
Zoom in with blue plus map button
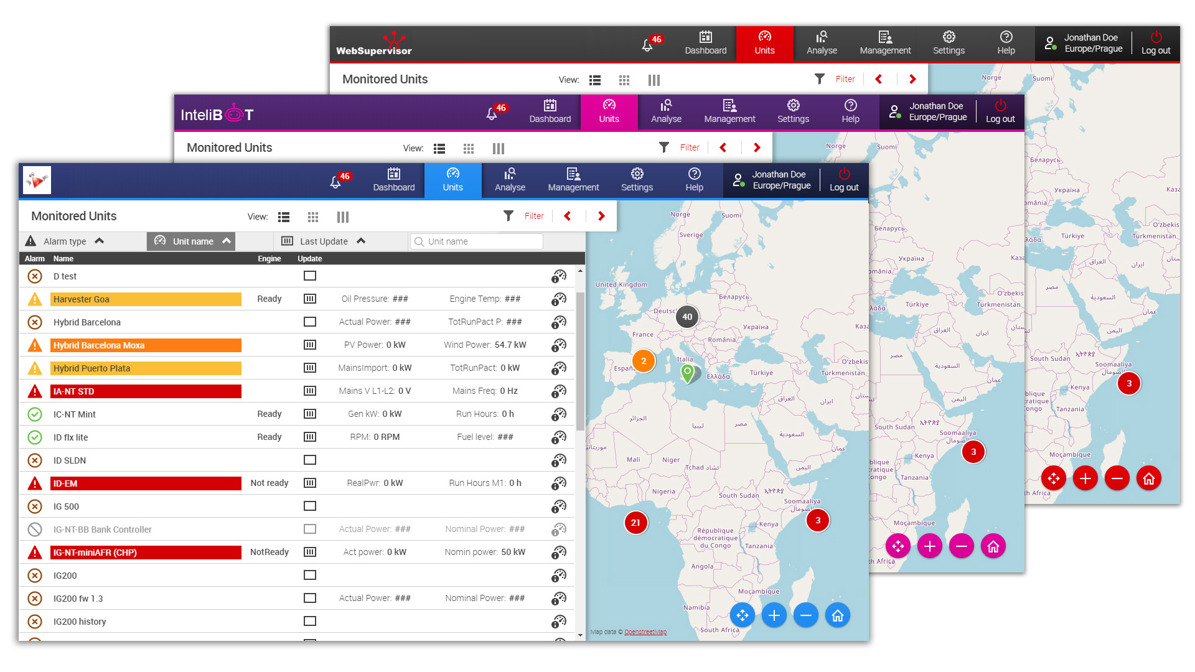point(774,615)
